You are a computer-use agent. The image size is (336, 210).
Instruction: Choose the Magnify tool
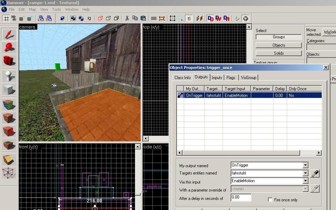(9, 47)
